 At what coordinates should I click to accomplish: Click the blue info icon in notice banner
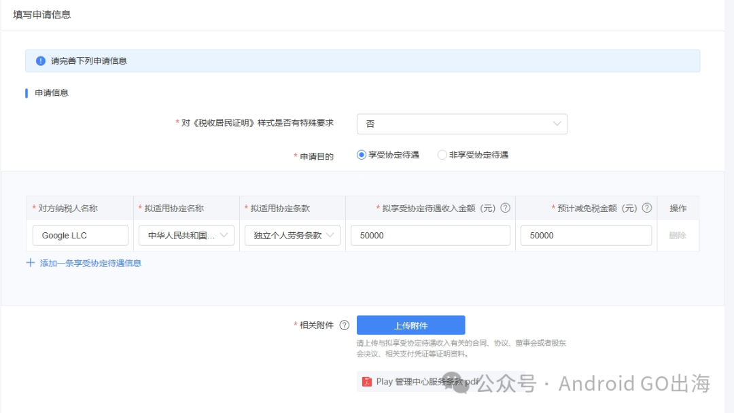pyautogui.click(x=41, y=61)
